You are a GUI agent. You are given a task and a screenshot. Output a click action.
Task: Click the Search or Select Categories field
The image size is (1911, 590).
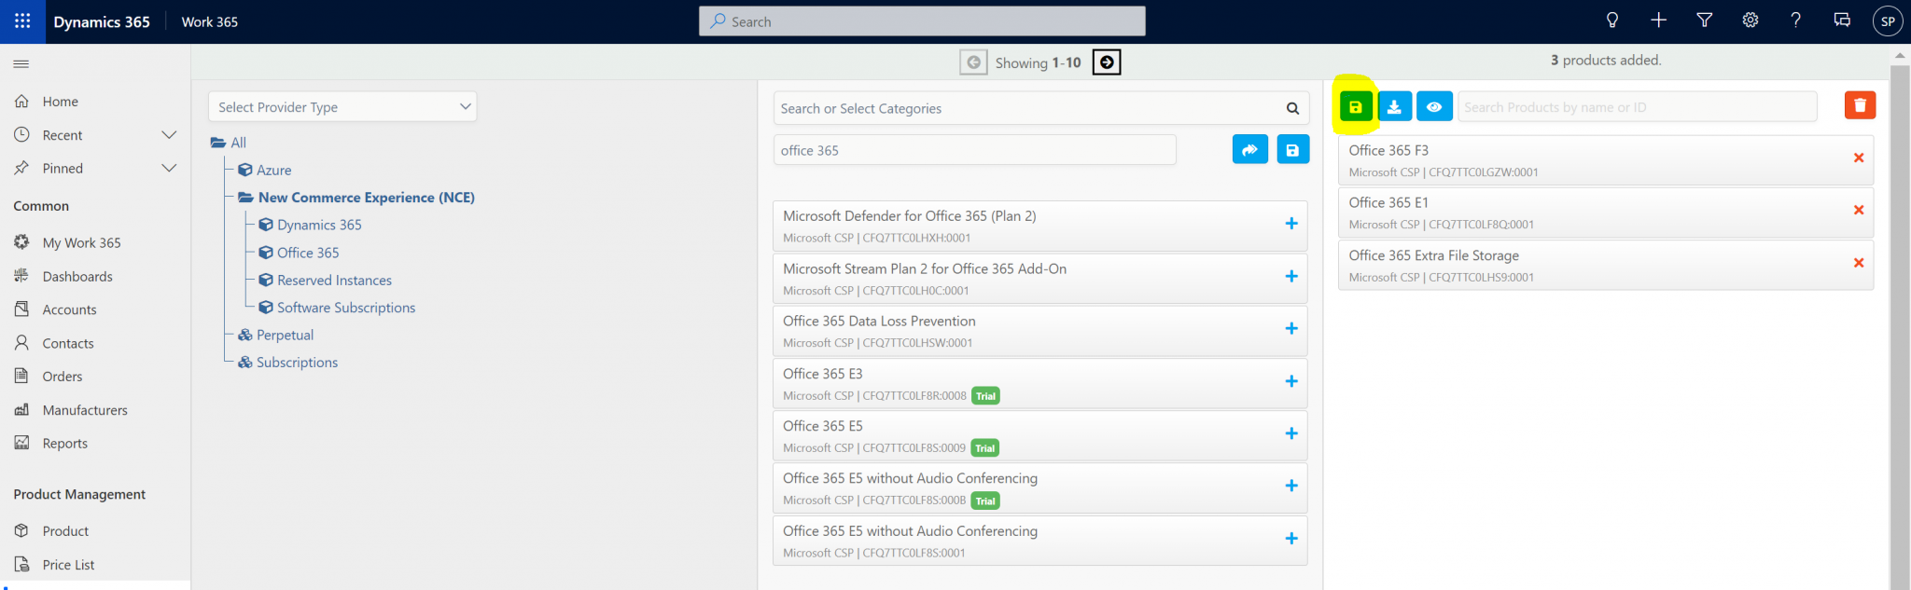1040,108
